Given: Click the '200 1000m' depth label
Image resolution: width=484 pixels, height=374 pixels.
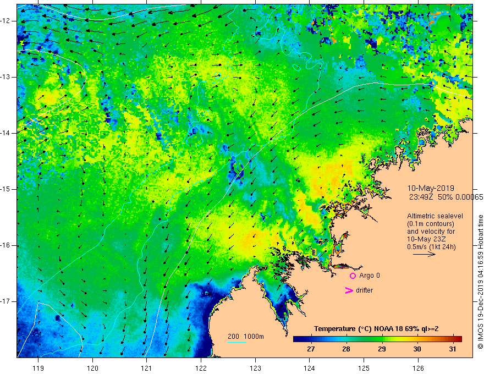Looking at the screenshot, I should (246, 337).
